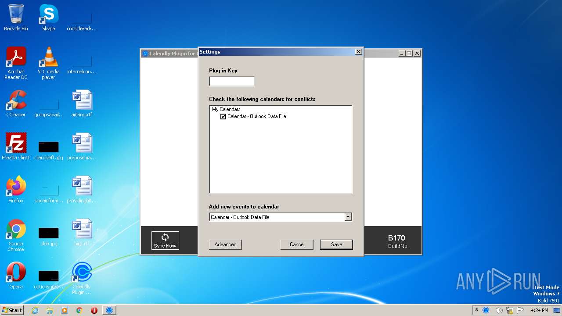562x316 pixels.
Task: Open the Add new events calendar dropdown
Action: (x=348, y=217)
